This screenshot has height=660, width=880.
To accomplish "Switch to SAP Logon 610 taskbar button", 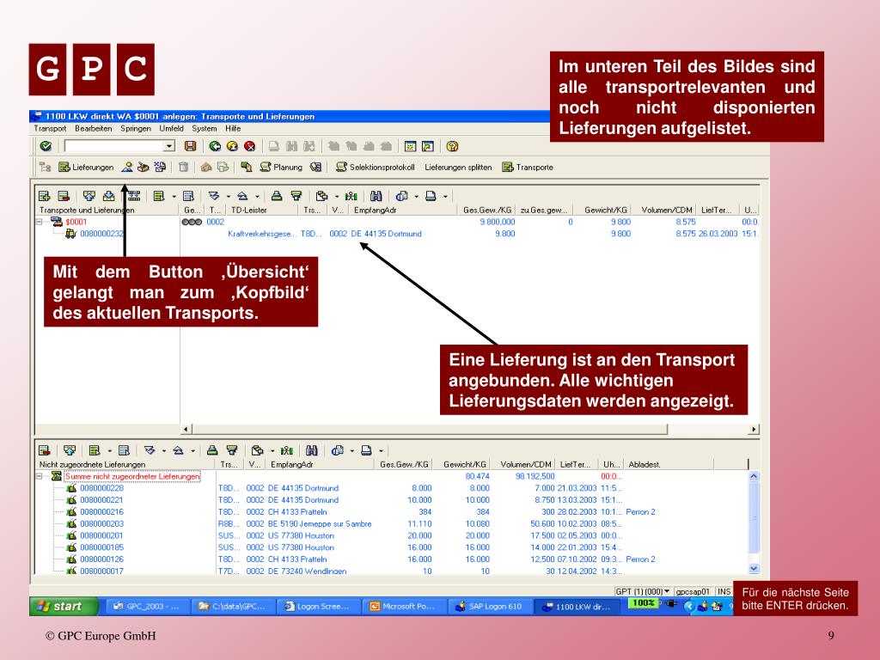I will (x=489, y=607).
